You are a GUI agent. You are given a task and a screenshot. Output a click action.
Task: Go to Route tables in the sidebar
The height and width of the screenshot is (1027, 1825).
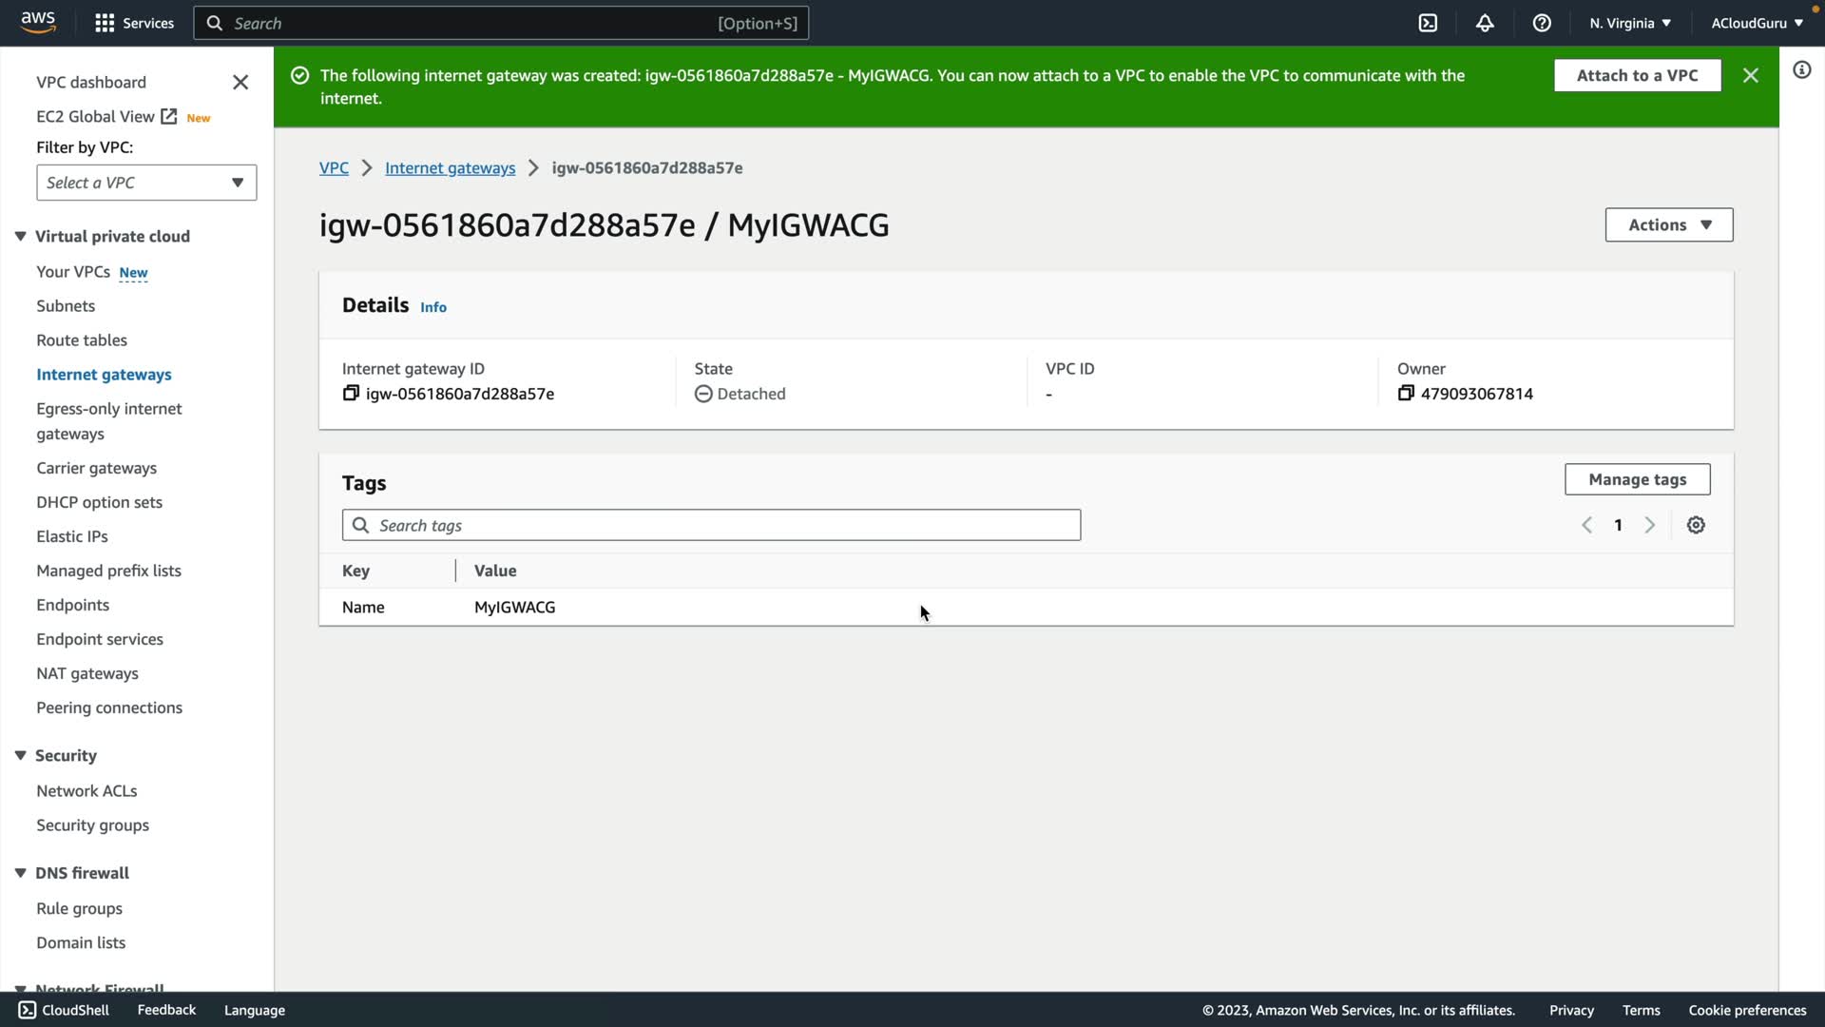point(82,340)
